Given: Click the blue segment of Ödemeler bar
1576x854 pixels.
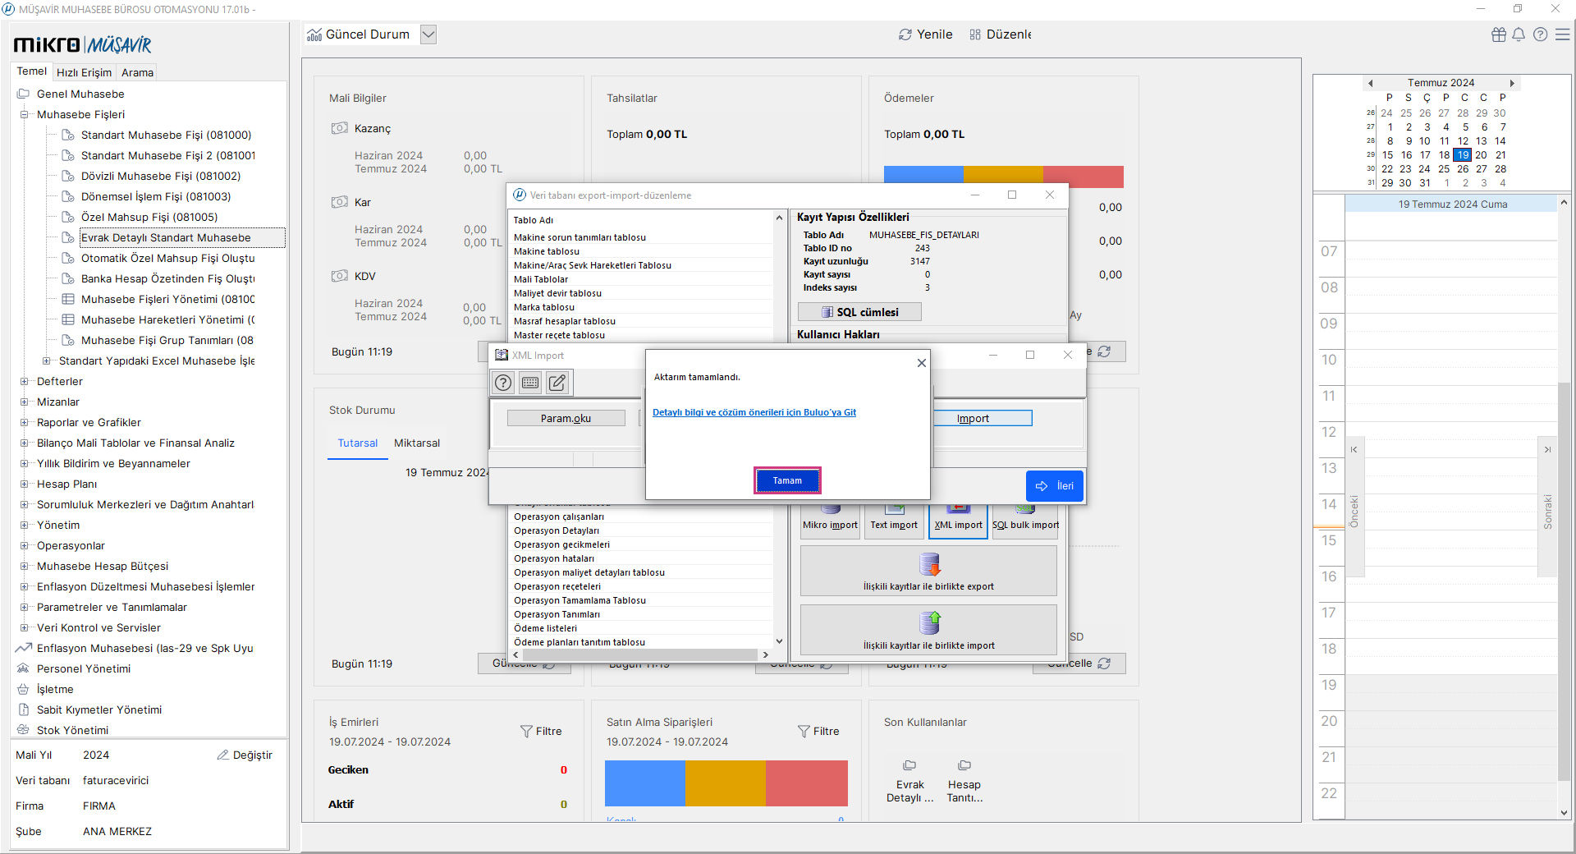Looking at the screenshot, I should pos(923,176).
